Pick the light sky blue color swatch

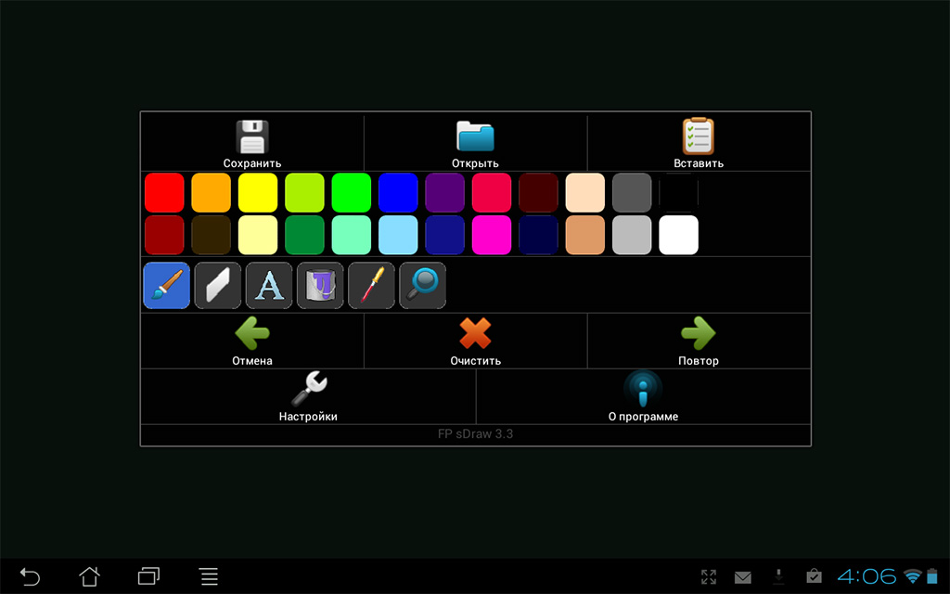398,235
